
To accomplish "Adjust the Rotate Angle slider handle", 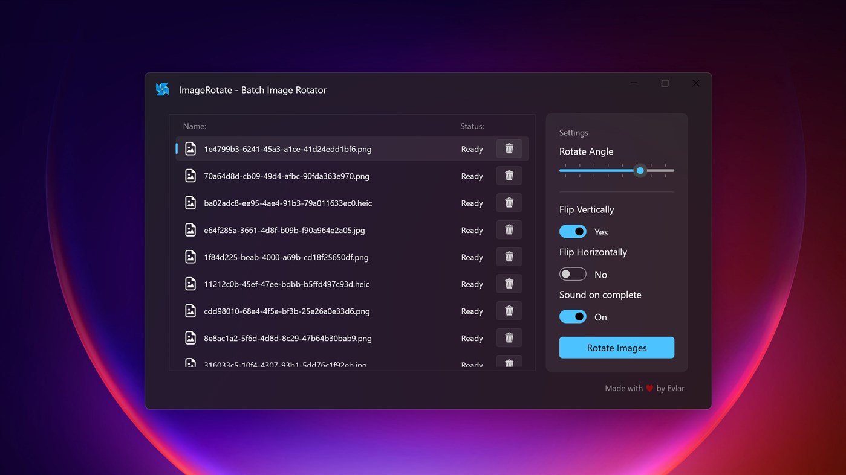I will coord(640,171).
